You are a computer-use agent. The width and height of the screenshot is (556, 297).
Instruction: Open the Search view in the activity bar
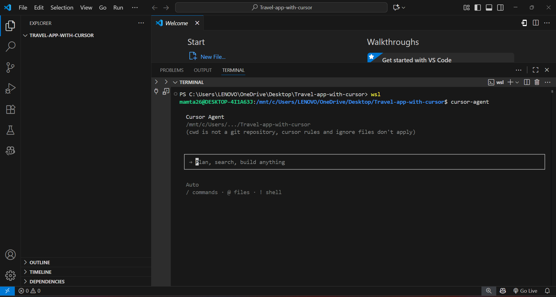(10, 46)
